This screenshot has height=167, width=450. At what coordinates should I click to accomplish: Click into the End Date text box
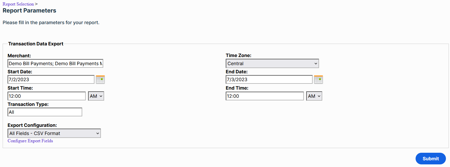269,79
